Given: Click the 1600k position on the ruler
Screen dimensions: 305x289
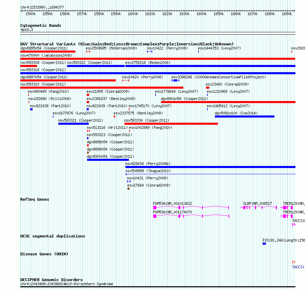Looking at the screenshot, I should (133, 14).
